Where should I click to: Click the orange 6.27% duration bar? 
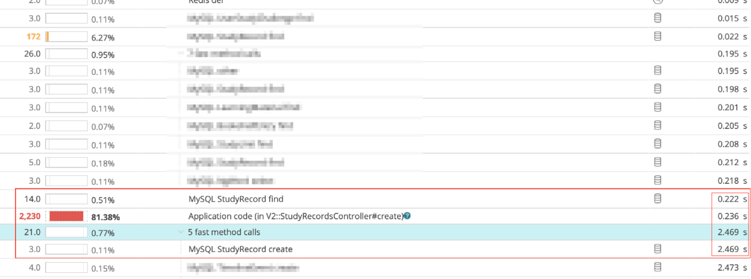coord(48,37)
